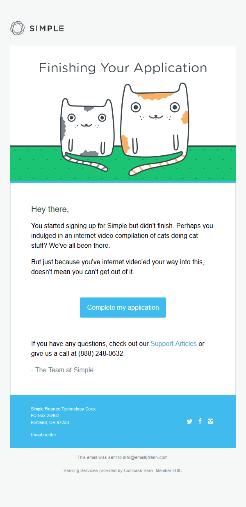Image resolution: width=246 pixels, height=507 pixels.
Task: Open the Facebook icon in footer
Action: point(200,421)
